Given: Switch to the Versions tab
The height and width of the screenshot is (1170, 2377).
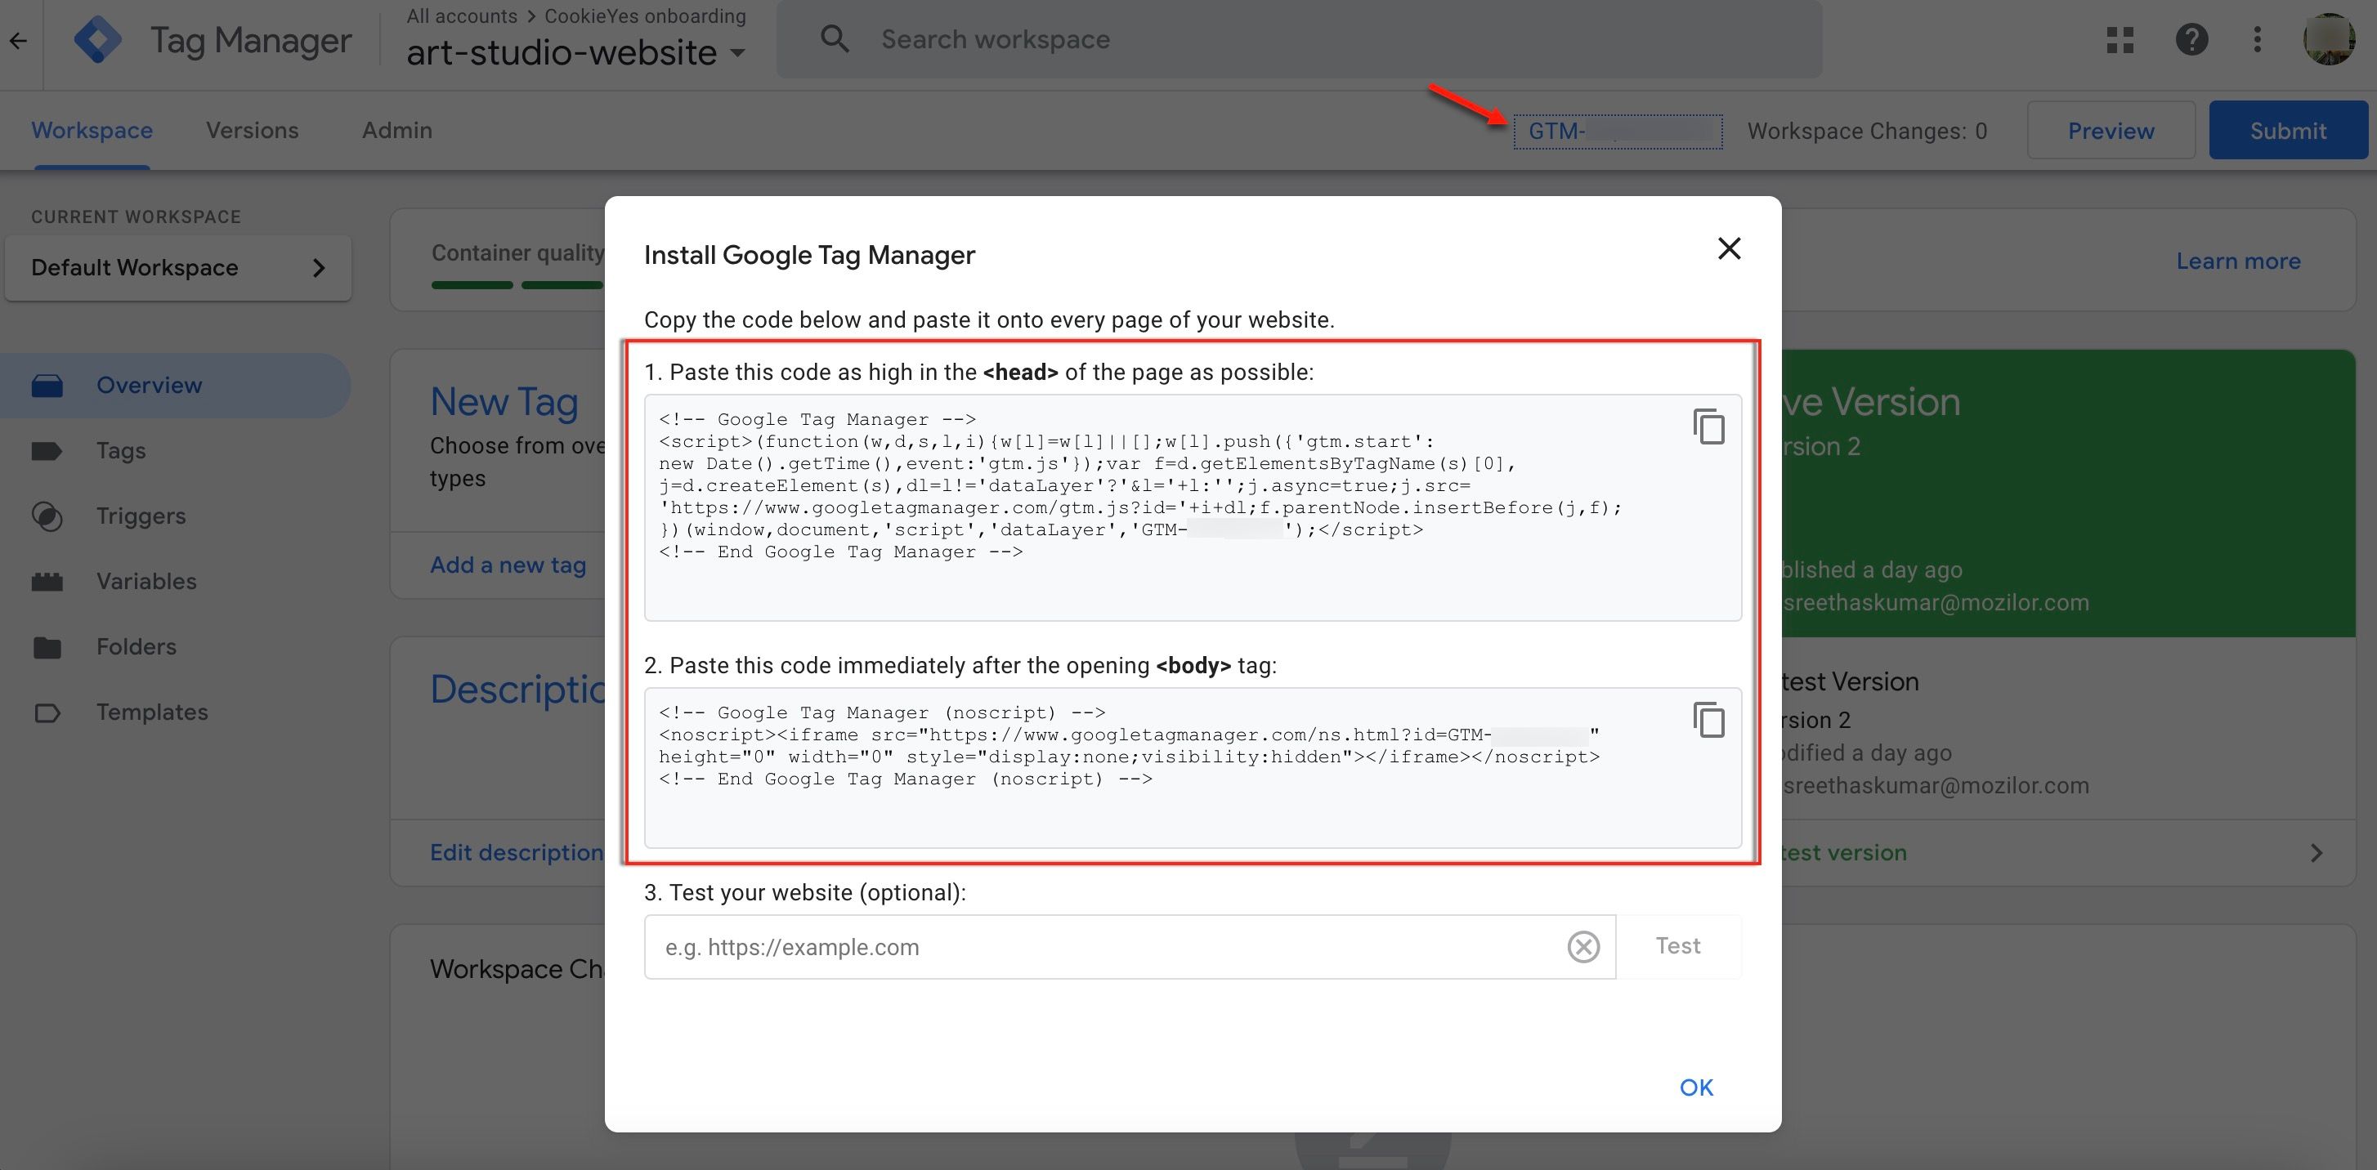Looking at the screenshot, I should point(252,130).
